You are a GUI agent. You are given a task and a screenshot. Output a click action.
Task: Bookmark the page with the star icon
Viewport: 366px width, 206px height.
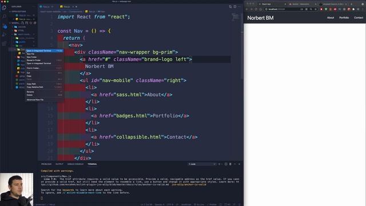(x=316, y=9)
